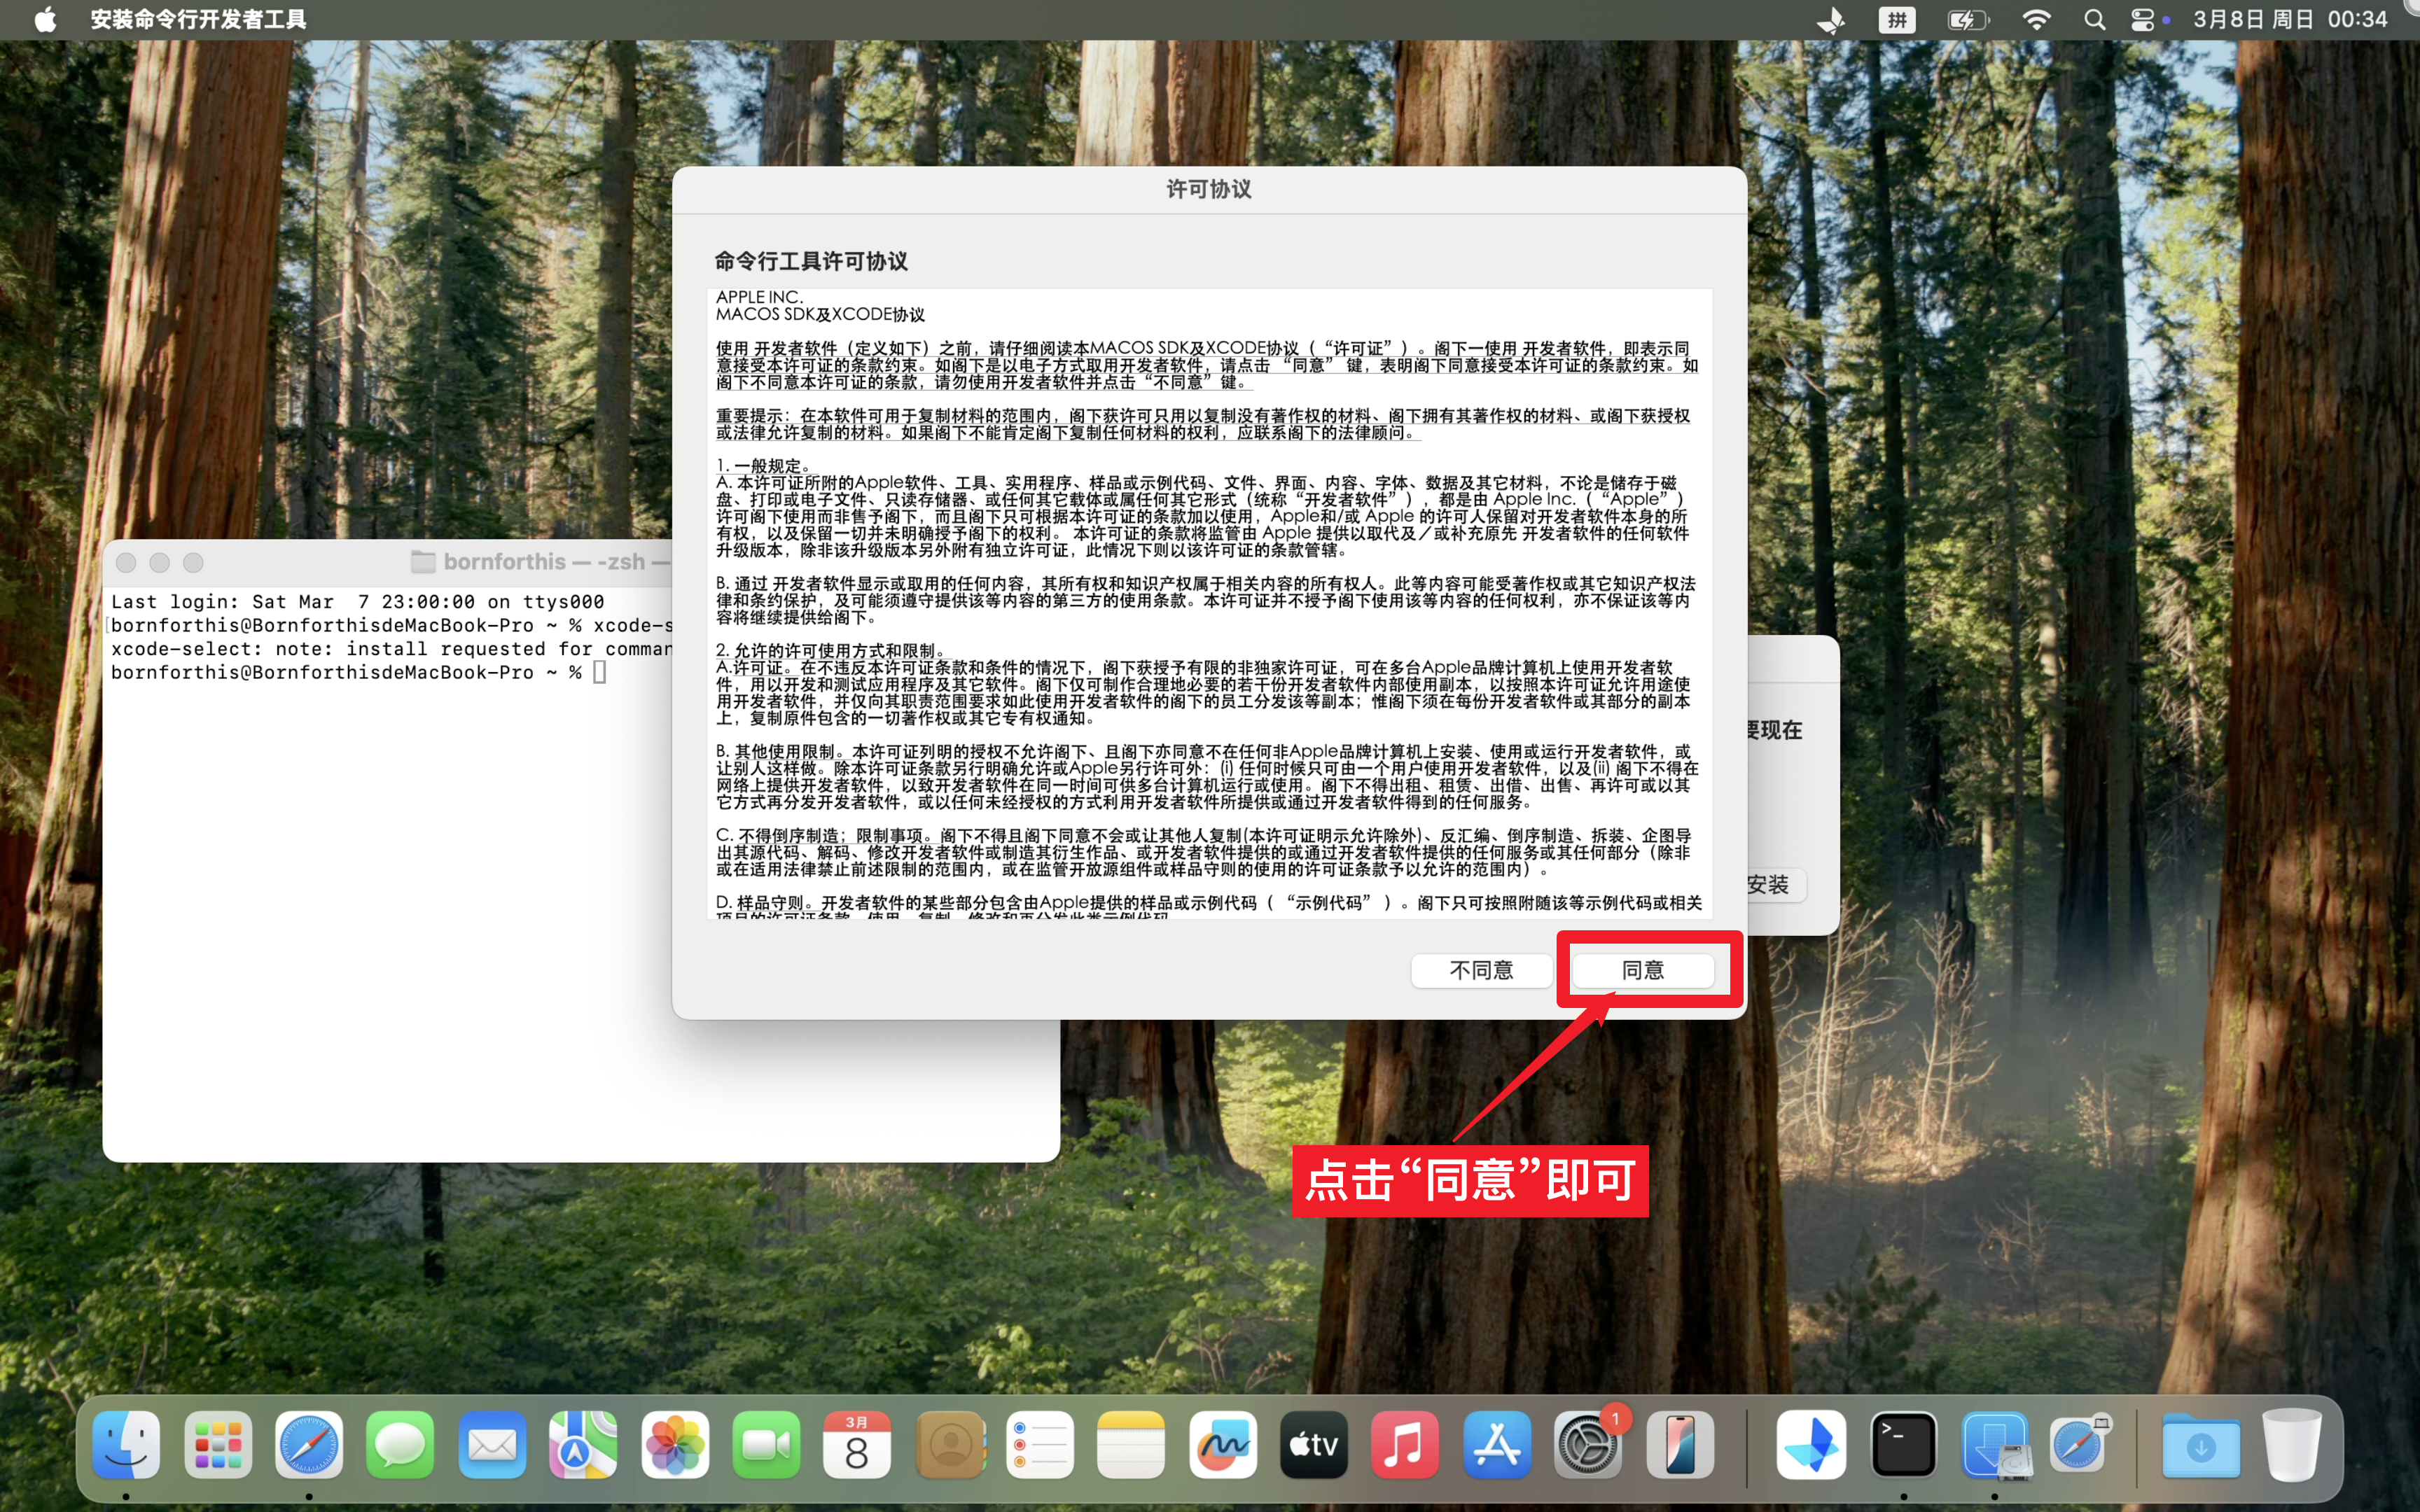Open Calendar showing 8 in the Dock
The image size is (2420, 1512).
(857, 1445)
